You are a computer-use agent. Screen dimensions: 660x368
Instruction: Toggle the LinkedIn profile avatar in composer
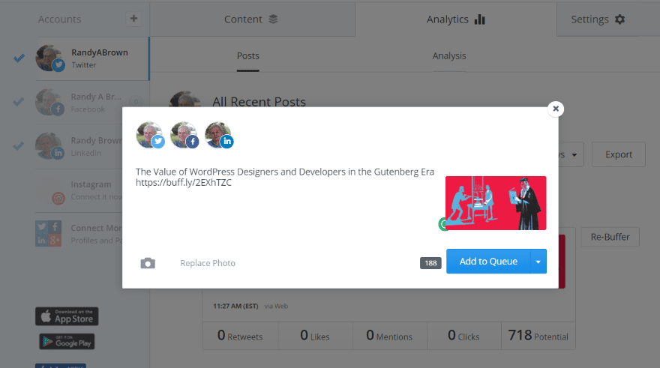(x=218, y=135)
